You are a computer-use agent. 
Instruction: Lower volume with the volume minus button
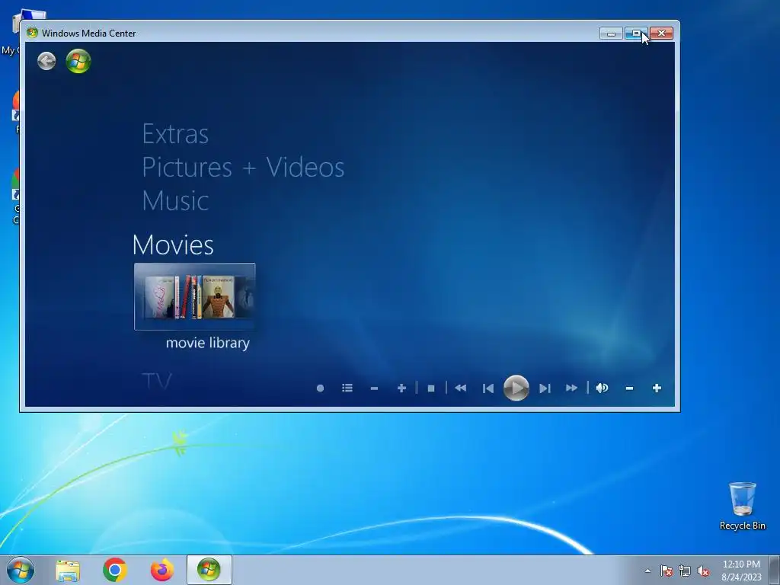pyautogui.click(x=629, y=388)
